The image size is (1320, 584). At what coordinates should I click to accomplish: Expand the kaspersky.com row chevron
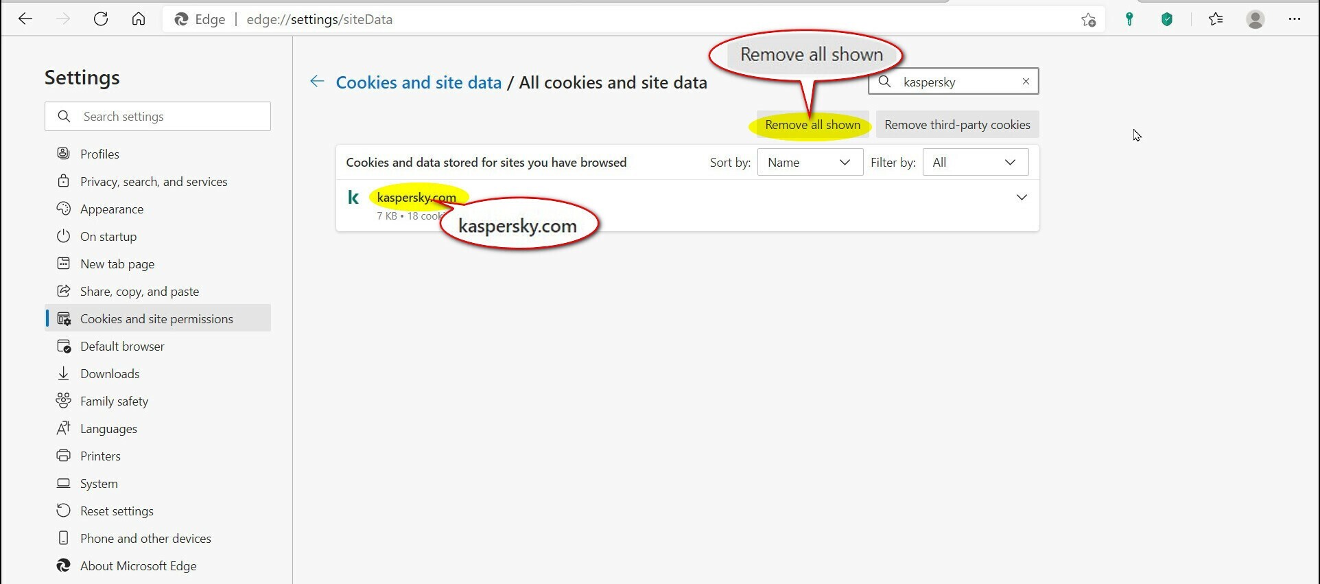(1022, 198)
